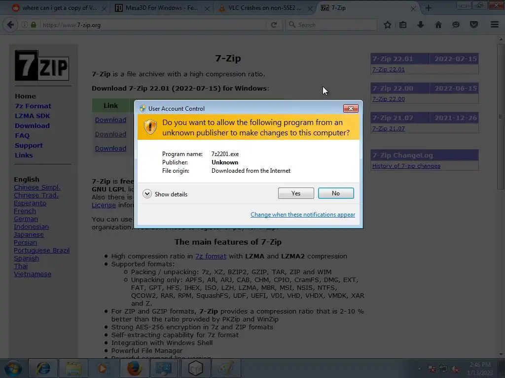Click the bookmark star icon
Viewport: 505px width, 378px height.
[388, 25]
